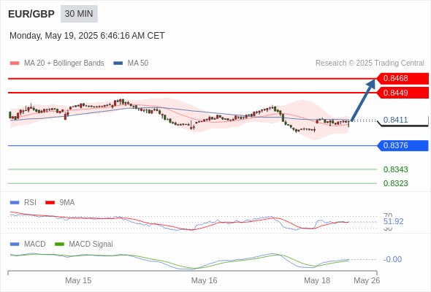Screen dimensions: 431x292
Task: Toggle the MACD Signal legend entry
Action: (84, 244)
